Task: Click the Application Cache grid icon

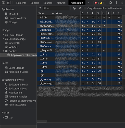Action: pos(6,72)
